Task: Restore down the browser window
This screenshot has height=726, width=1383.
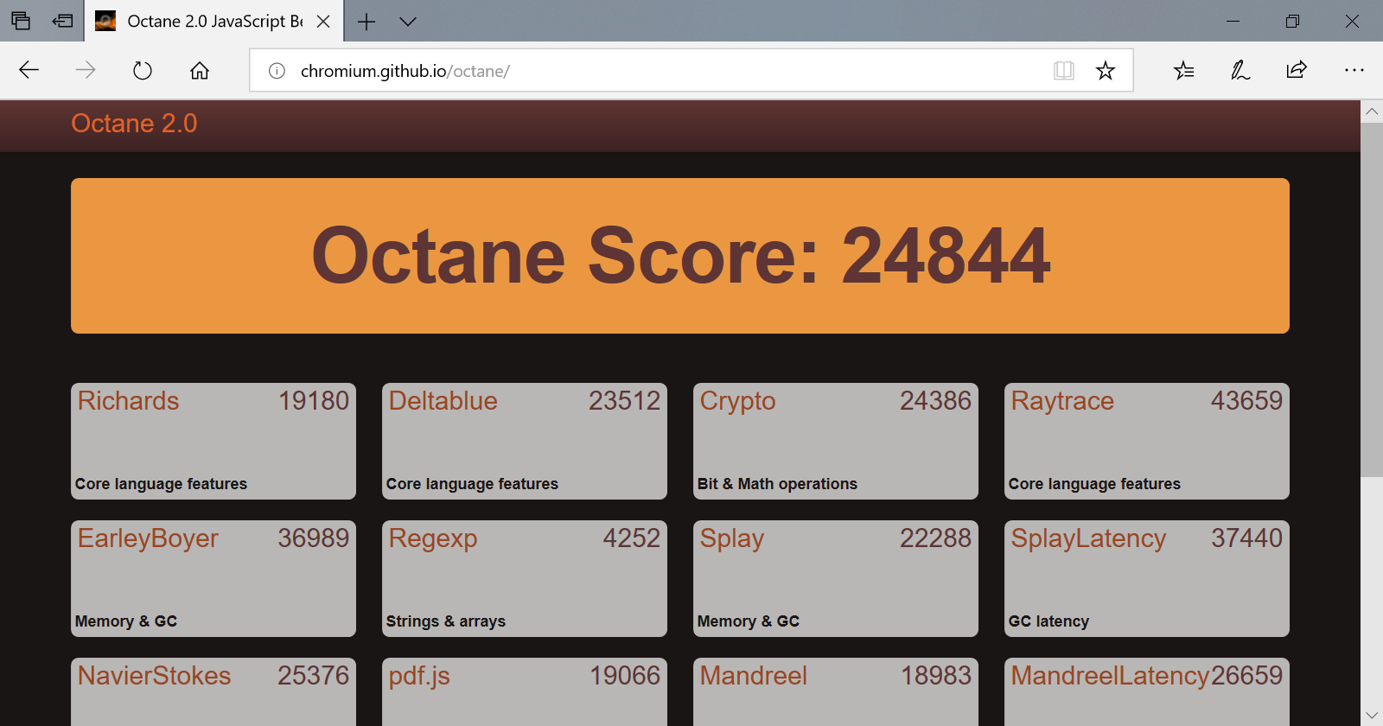Action: [x=1292, y=21]
